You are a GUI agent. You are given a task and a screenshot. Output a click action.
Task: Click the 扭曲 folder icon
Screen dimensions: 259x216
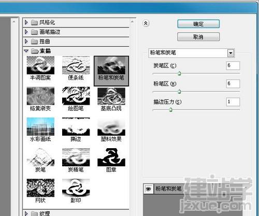tap(34, 41)
